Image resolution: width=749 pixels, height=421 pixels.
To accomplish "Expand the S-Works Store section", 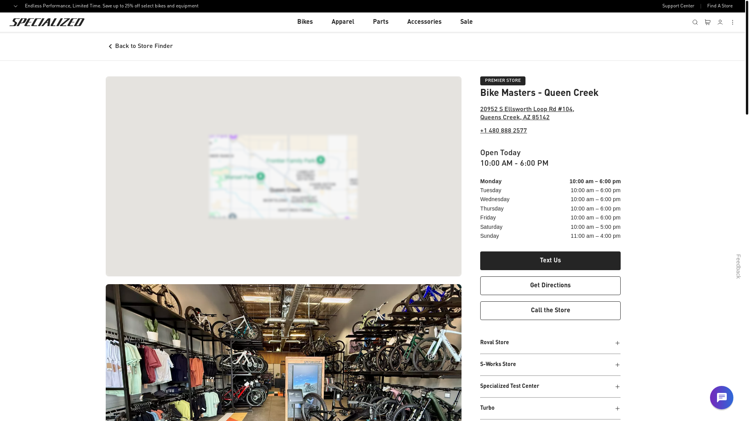I will pyautogui.click(x=550, y=364).
